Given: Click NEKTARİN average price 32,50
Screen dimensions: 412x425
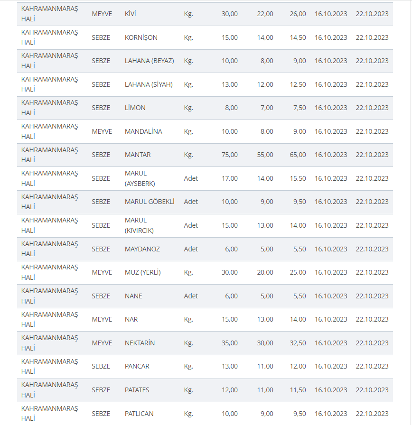Looking at the screenshot, I should click(298, 343).
